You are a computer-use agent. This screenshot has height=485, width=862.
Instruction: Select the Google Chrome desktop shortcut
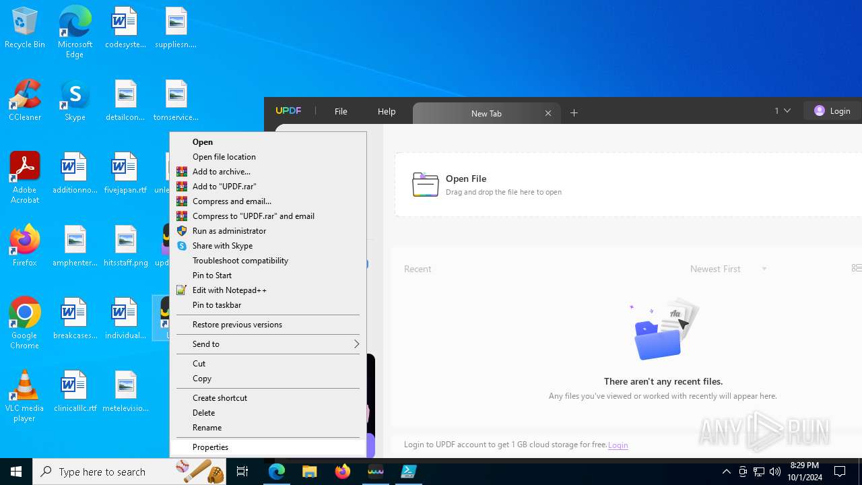click(x=25, y=323)
